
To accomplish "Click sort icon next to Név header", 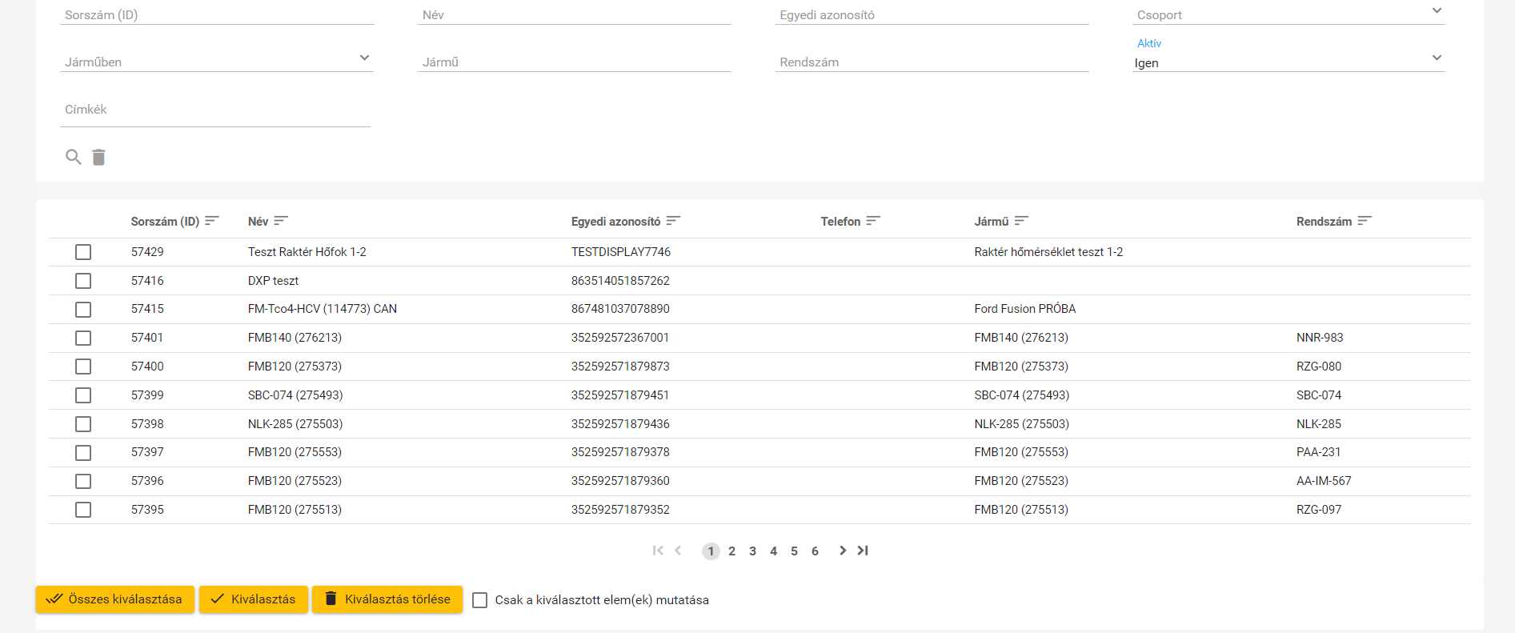I will pos(281,221).
